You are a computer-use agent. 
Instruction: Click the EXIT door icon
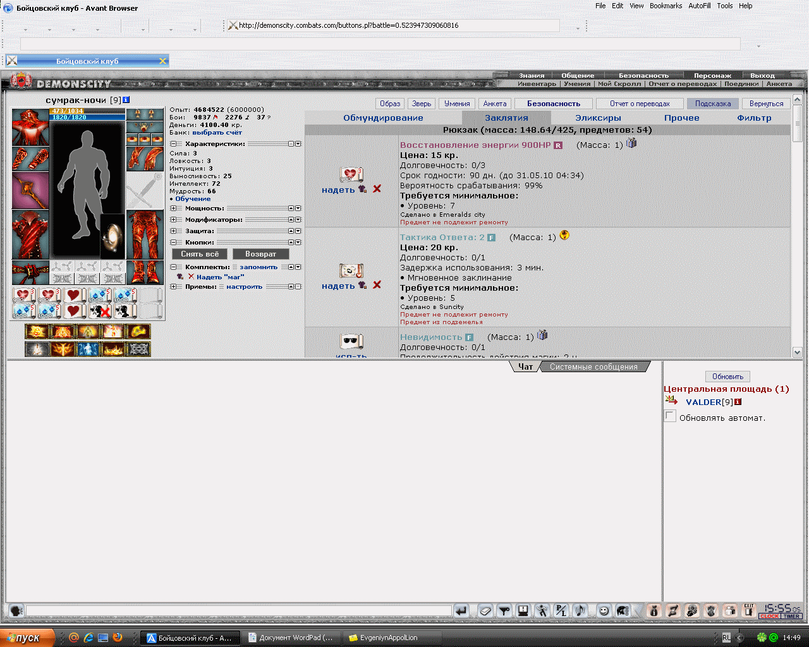(x=749, y=611)
